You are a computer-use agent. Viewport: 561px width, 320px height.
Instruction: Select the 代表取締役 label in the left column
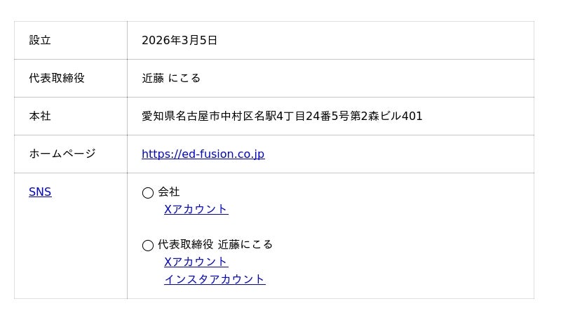[x=57, y=79]
